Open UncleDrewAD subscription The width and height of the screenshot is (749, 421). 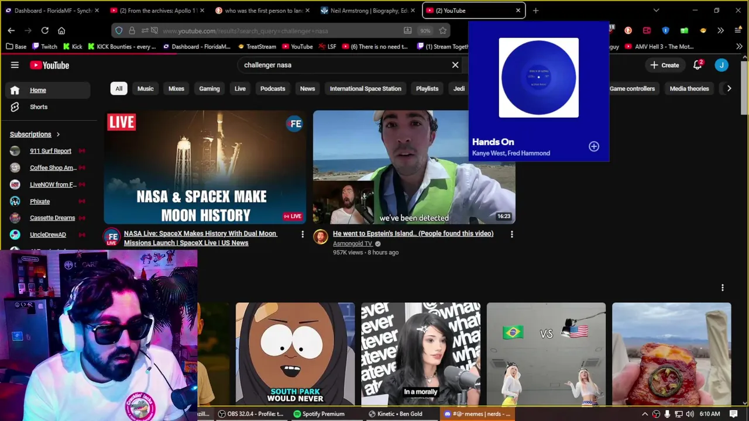tap(47, 234)
